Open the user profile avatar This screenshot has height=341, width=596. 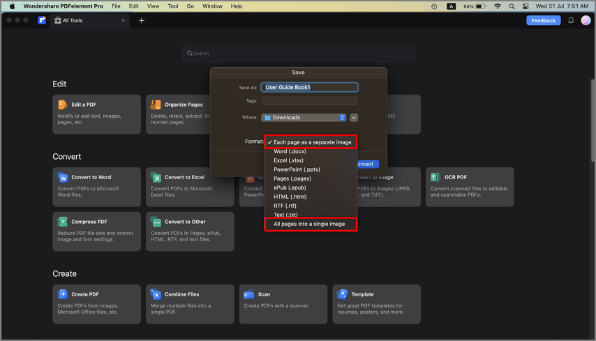(586, 20)
